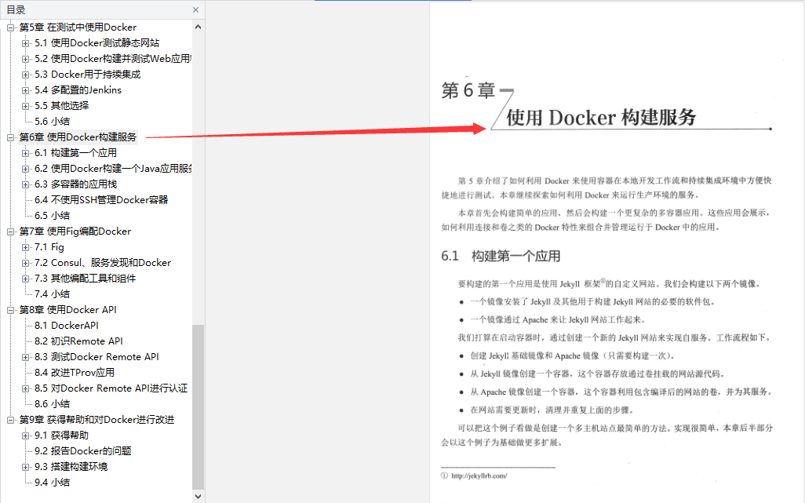The height and width of the screenshot is (503, 805).
Task: Go to section 5.2 使用Docker构建并测试Web应用
Action: point(113,59)
